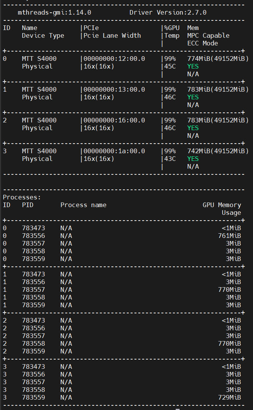This screenshot has width=253, height=410.
Task: Click the 761MiB process memory usage
Action: coord(229,236)
